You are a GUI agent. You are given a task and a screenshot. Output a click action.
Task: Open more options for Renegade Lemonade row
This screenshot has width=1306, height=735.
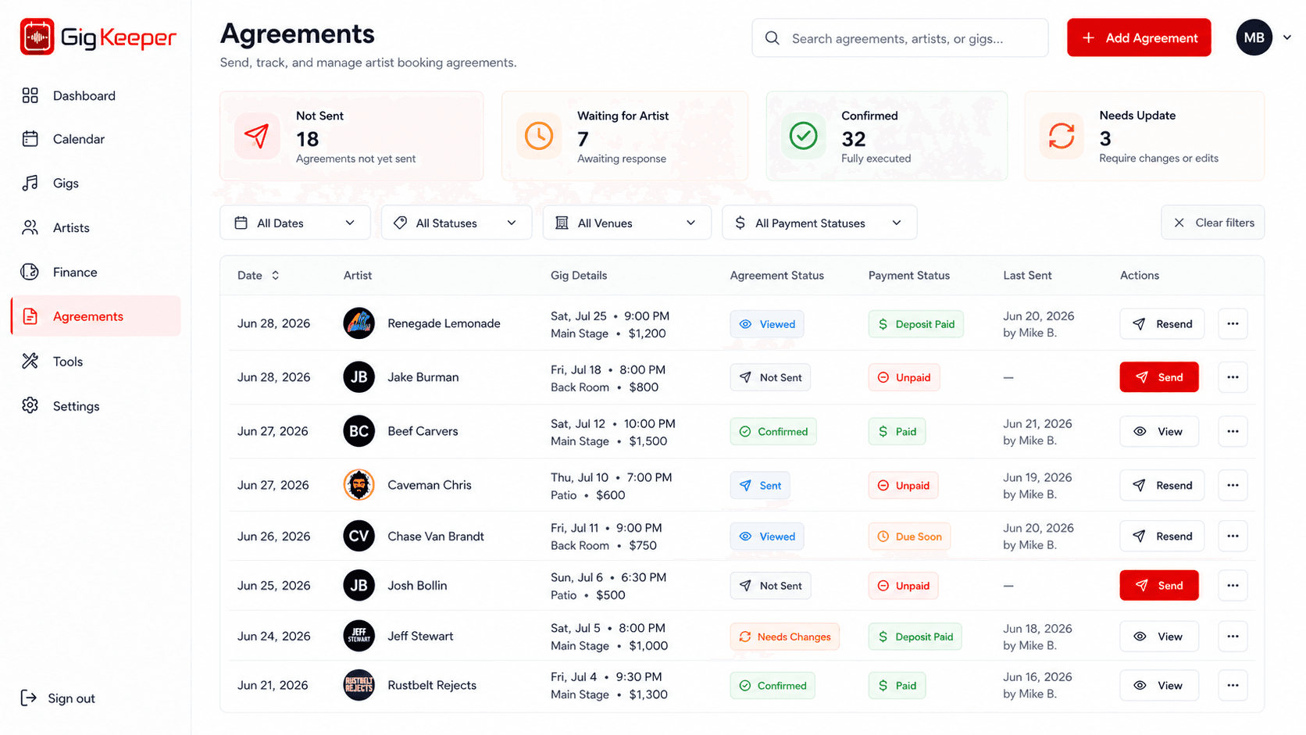1233,323
